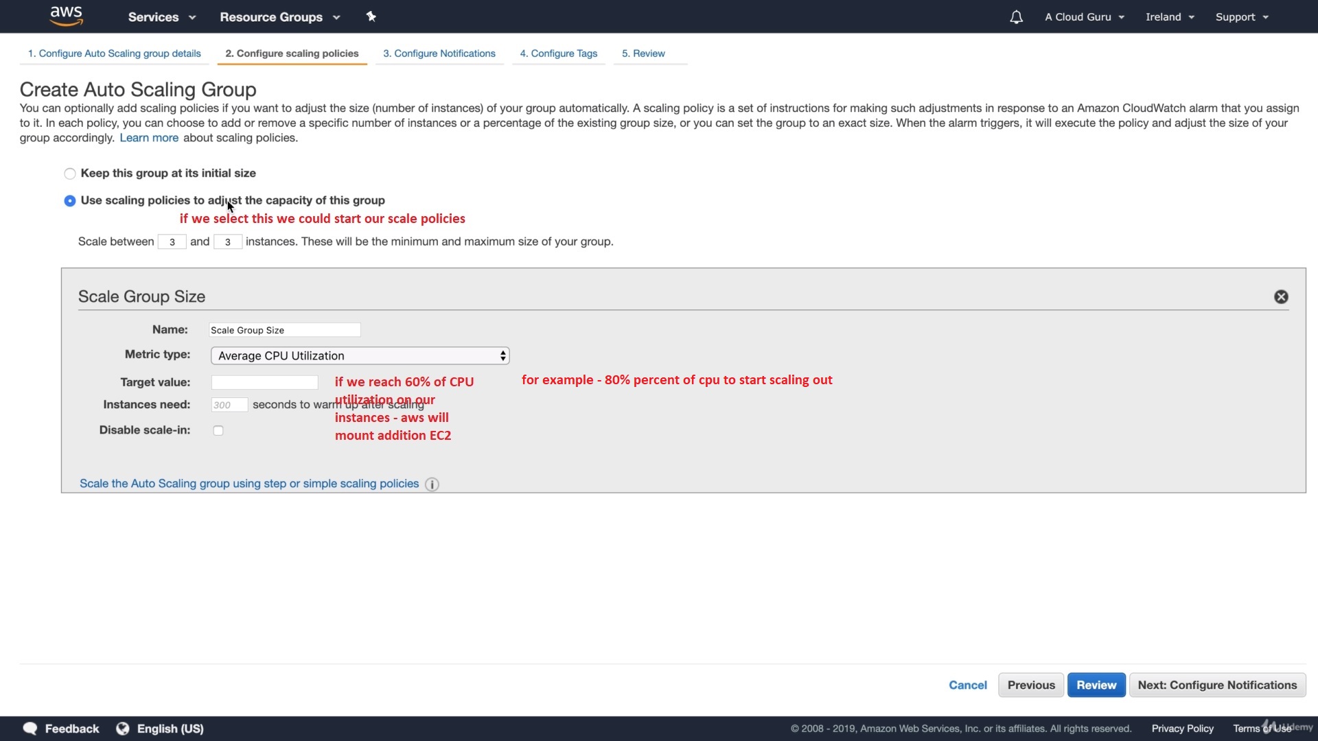Select Keep this group at initial size
The image size is (1318, 741).
(x=70, y=174)
